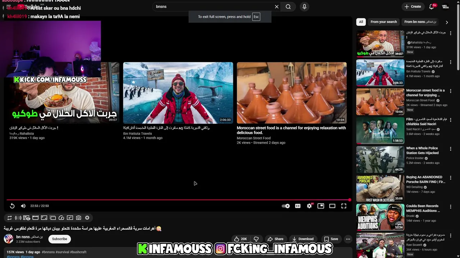
Task: Open options menu for Abandoned Porsche video
Action: pyautogui.click(x=451, y=178)
